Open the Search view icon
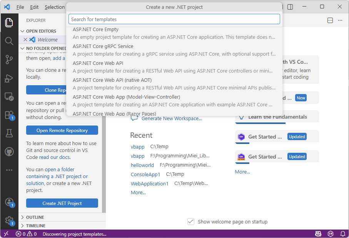The image size is (349, 238). [9, 41]
